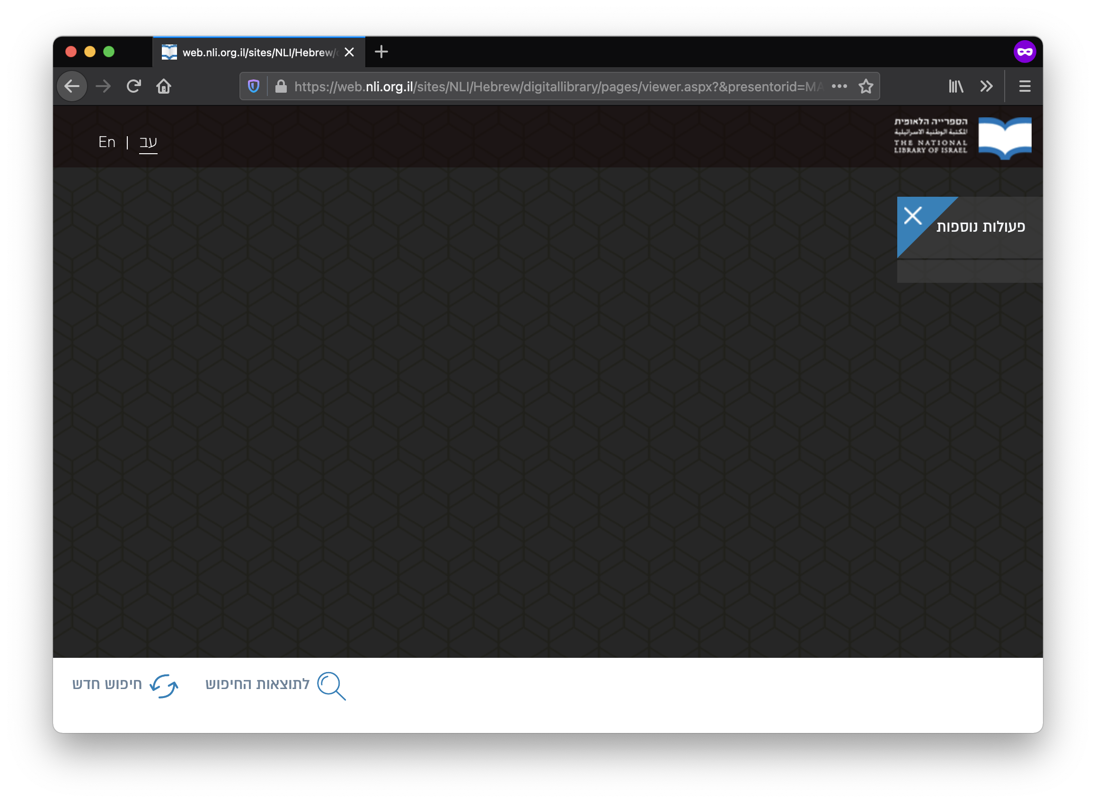Select the עב Hebrew language option
The image size is (1096, 803).
pos(146,142)
